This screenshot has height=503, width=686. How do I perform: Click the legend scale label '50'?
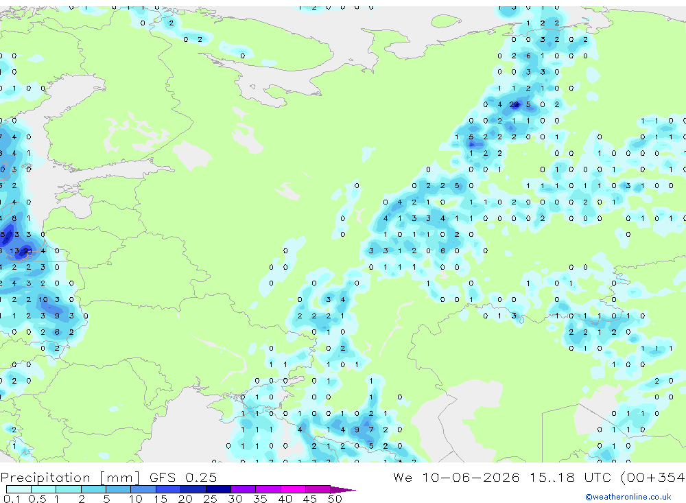(x=335, y=499)
